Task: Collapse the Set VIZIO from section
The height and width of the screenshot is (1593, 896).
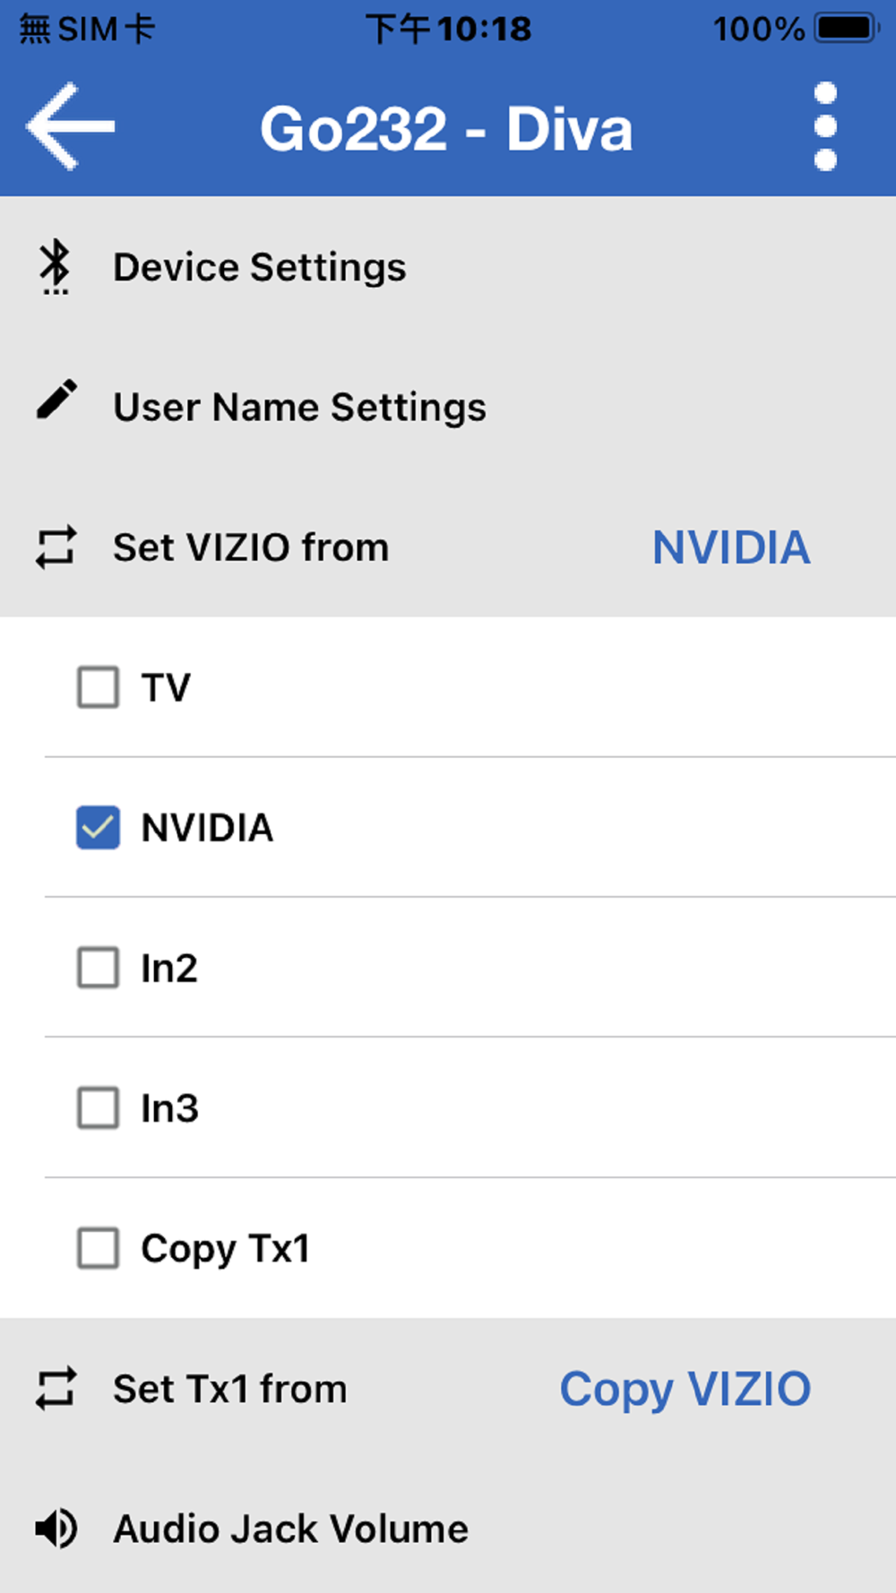Action: [x=251, y=547]
